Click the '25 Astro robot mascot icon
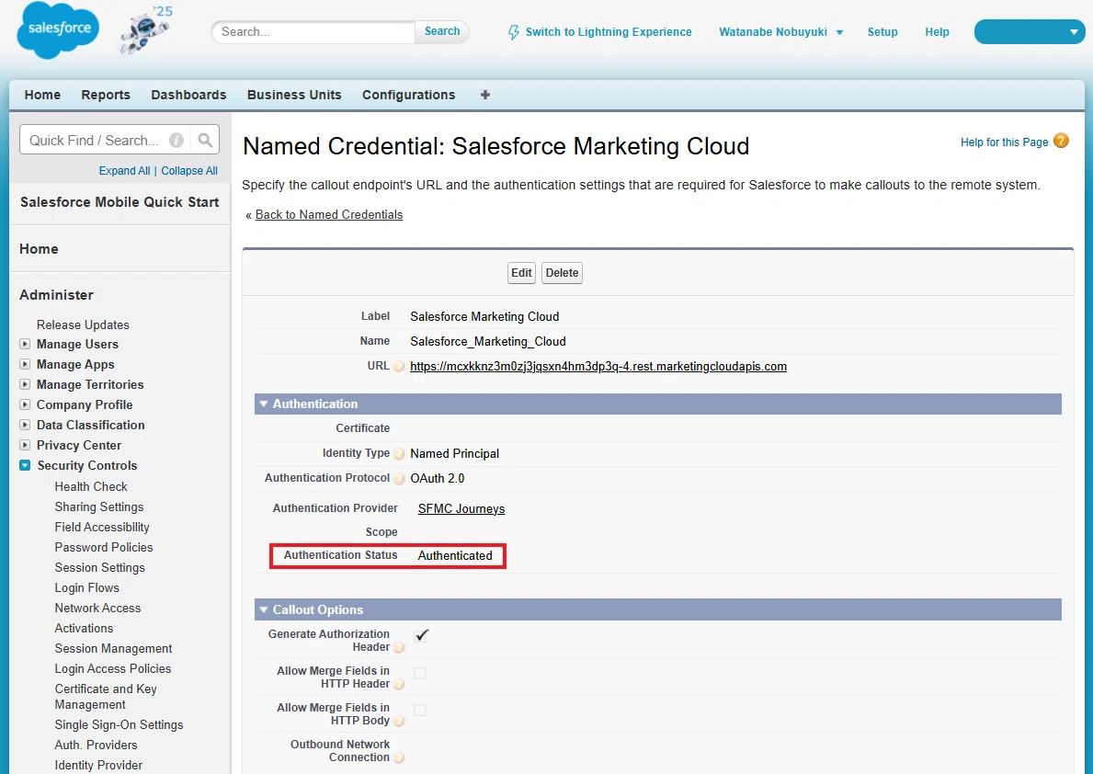 (x=145, y=30)
